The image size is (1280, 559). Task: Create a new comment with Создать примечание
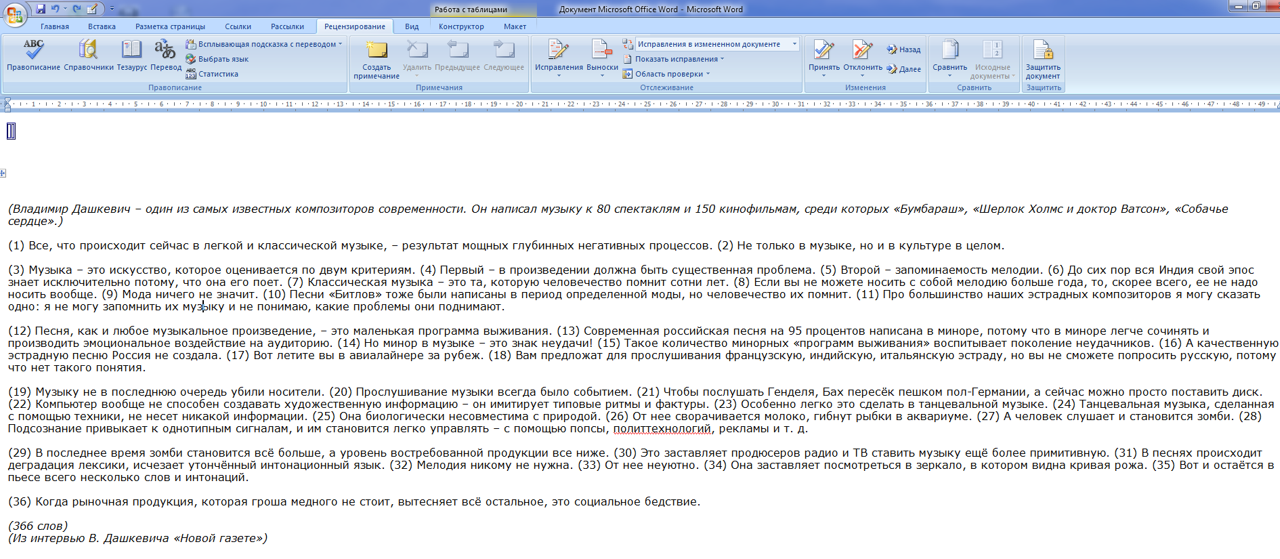[377, 60]
